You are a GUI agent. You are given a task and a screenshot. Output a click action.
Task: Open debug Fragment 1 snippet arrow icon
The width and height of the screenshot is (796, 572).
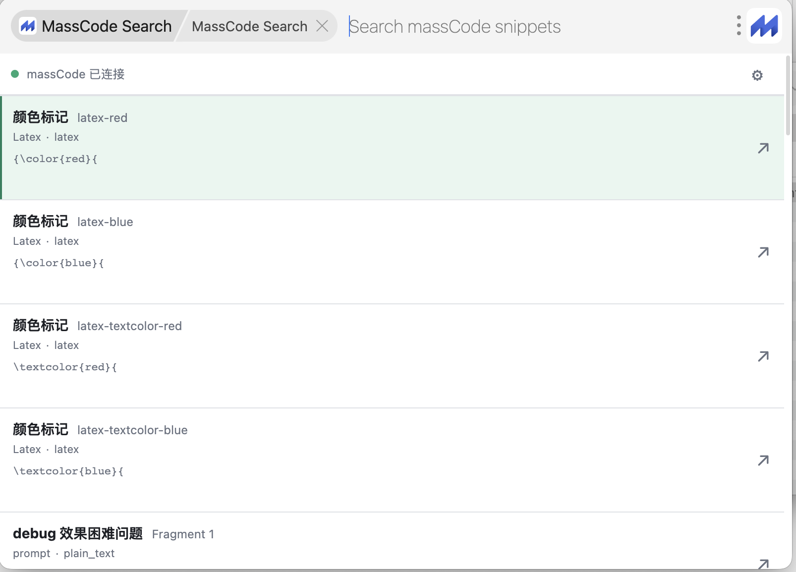click(x=763, y=564)
